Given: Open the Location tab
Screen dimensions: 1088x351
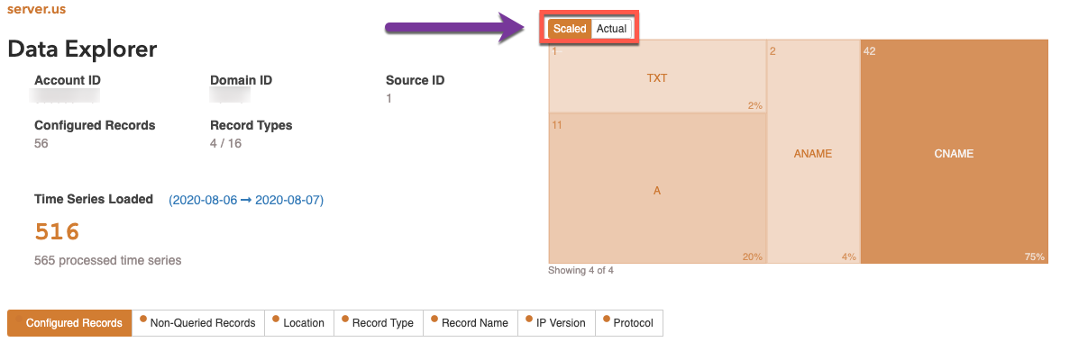Looking at the screenshot, I should [299, 323].
